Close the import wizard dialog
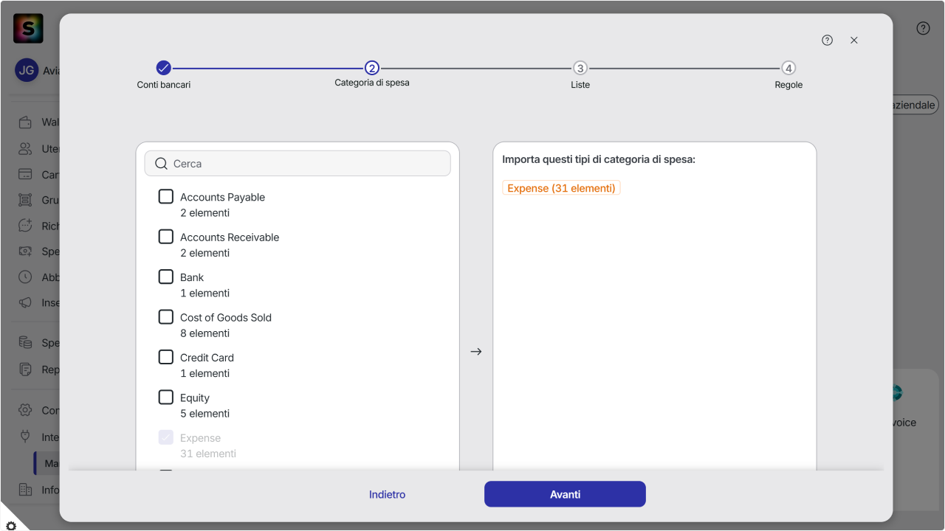The height and width of the screenshot is (531, 945). (x=854, y=41)
